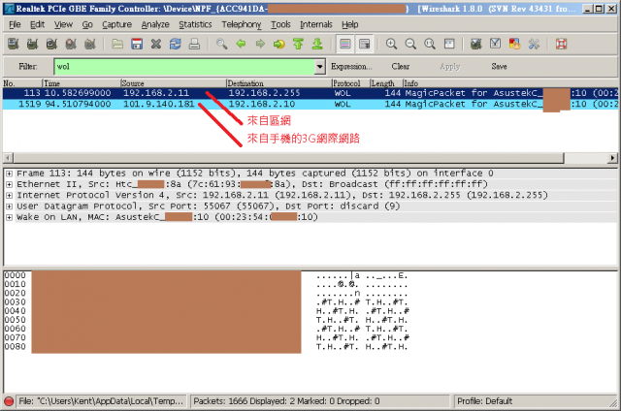Reload the capture file icon
This screenshot has width=621, height=411.
point(175,44)
